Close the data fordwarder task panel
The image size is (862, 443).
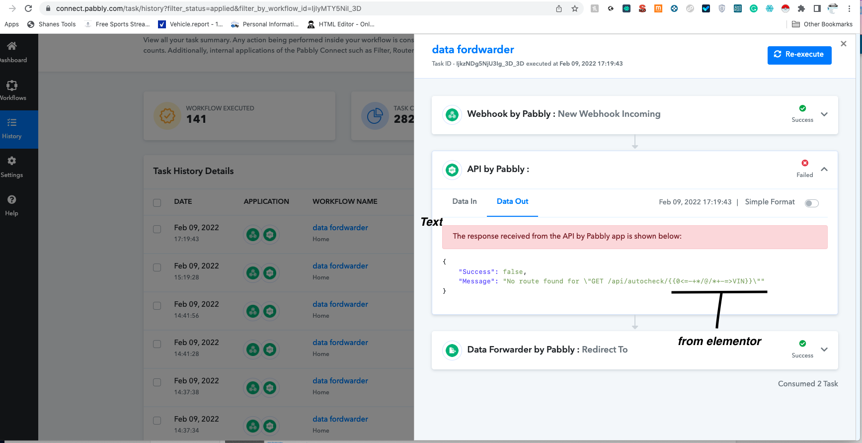coord(844,44)
